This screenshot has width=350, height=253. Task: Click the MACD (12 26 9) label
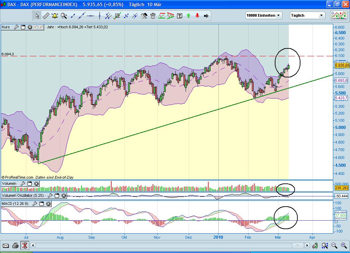point(15,204)
